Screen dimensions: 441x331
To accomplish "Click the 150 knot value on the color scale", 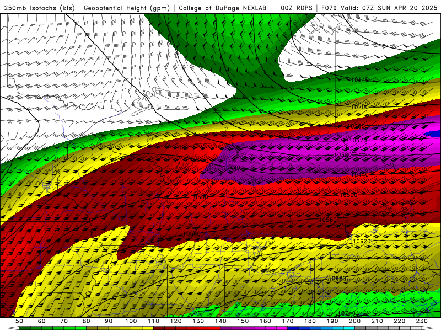I will click(x=243, y=321).
